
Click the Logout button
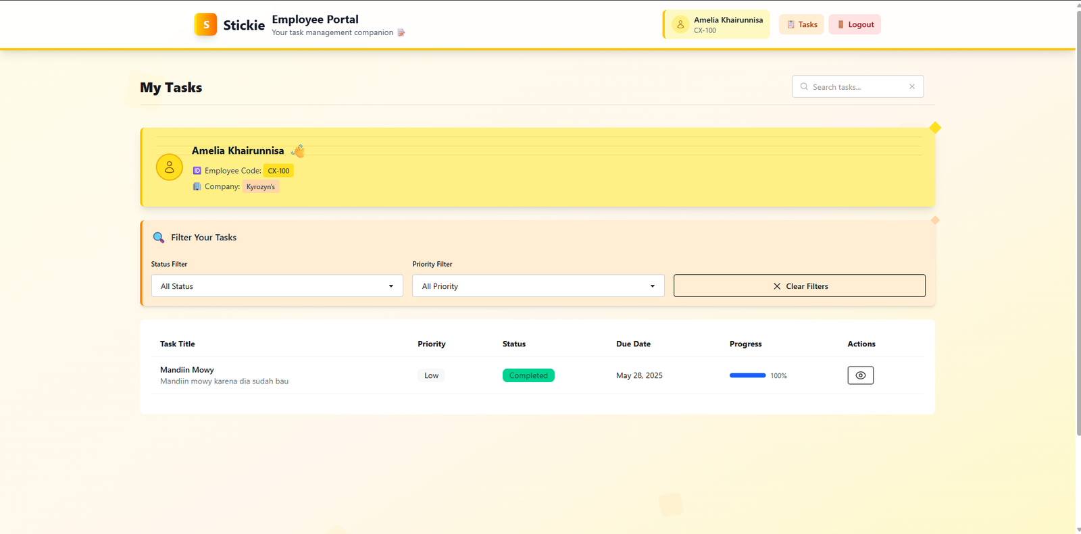pyautogui.click(x=855, y=24)
